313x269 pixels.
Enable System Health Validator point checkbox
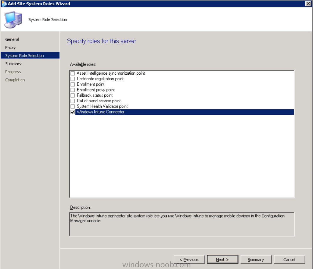click(x=73, y=106)
